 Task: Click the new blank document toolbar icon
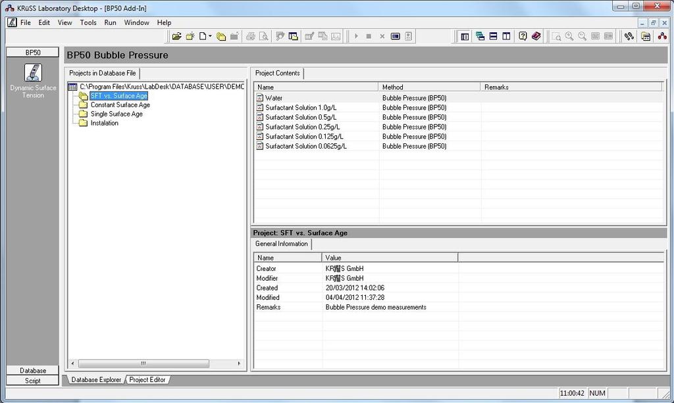point(203,36)
